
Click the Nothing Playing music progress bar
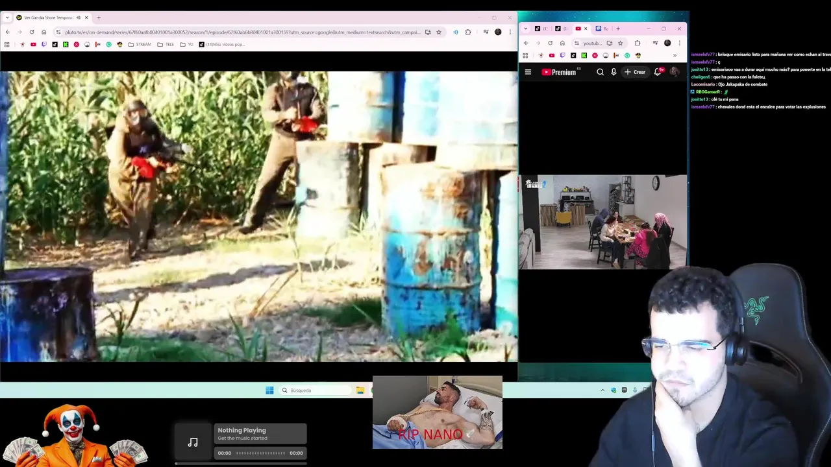pyautogui.click(x=260, y=453)
